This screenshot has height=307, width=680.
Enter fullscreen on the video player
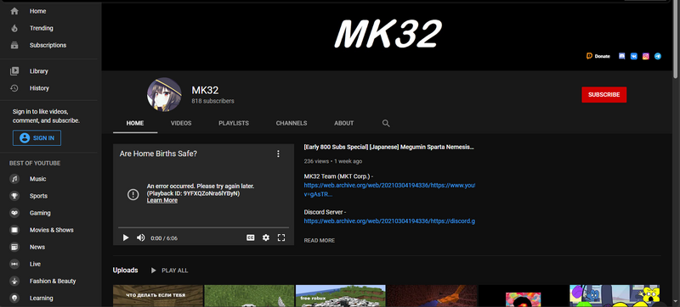281,237
